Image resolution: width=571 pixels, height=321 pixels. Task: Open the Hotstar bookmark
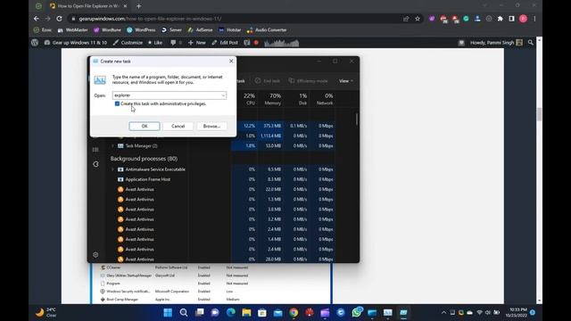point(230,30)
